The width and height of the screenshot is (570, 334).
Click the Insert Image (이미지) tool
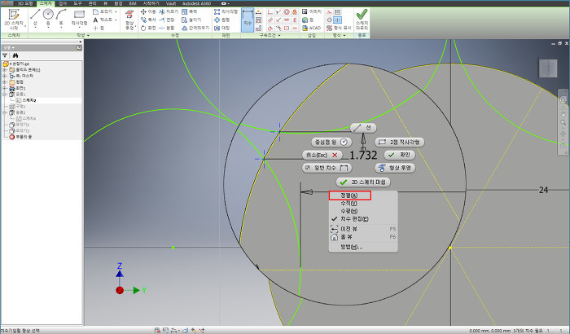(x=312, y=11)
